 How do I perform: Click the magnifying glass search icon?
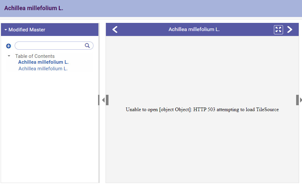click(x=87, y=45)
